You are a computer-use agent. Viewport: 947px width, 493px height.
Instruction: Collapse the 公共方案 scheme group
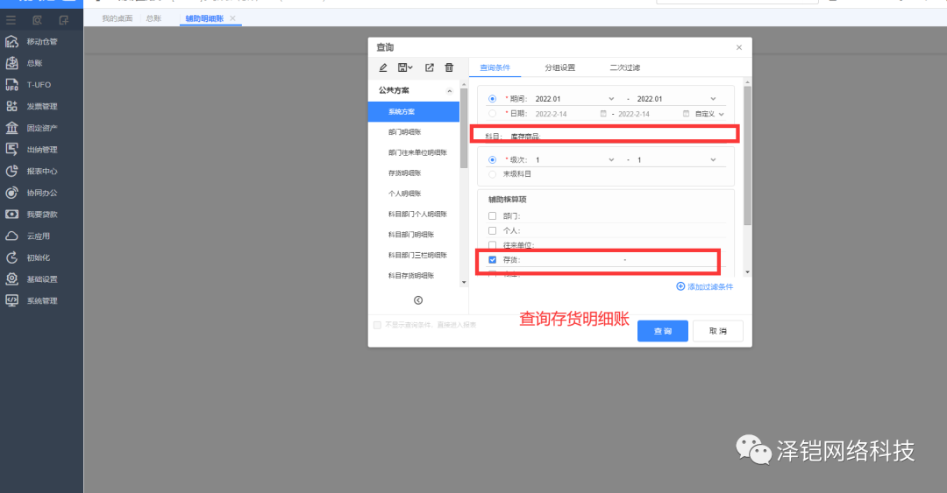tap(450, 91)
